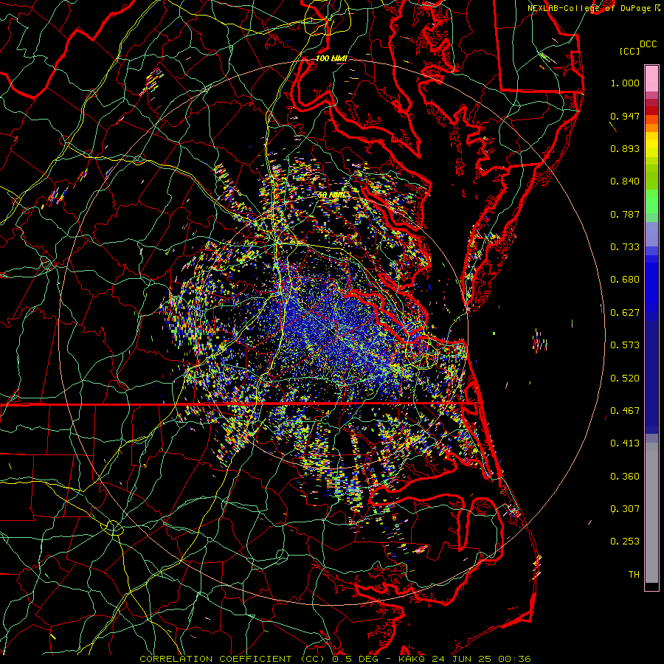Click the [CC] units label above the color bar
The width and height of the screenshot is (664, 664).
(629, 51)
